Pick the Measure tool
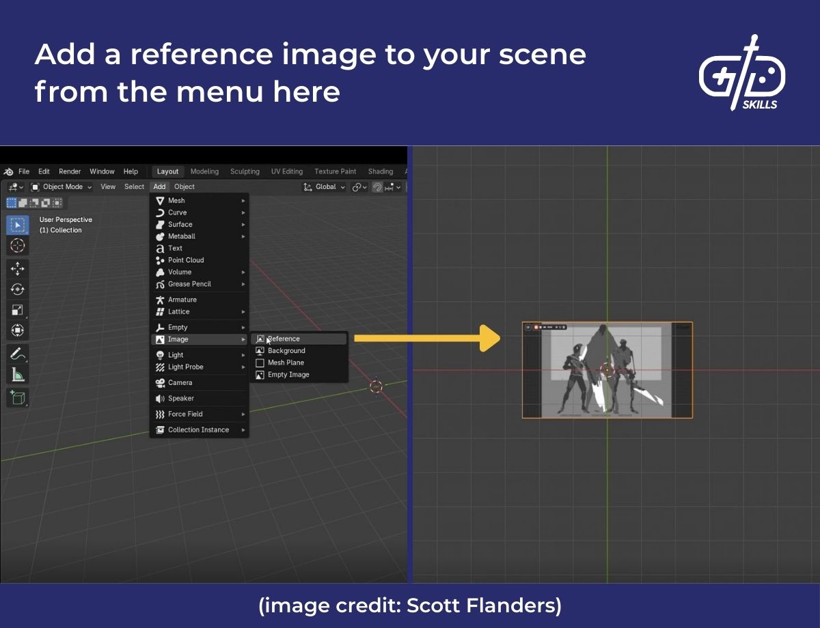 [17, 373]
